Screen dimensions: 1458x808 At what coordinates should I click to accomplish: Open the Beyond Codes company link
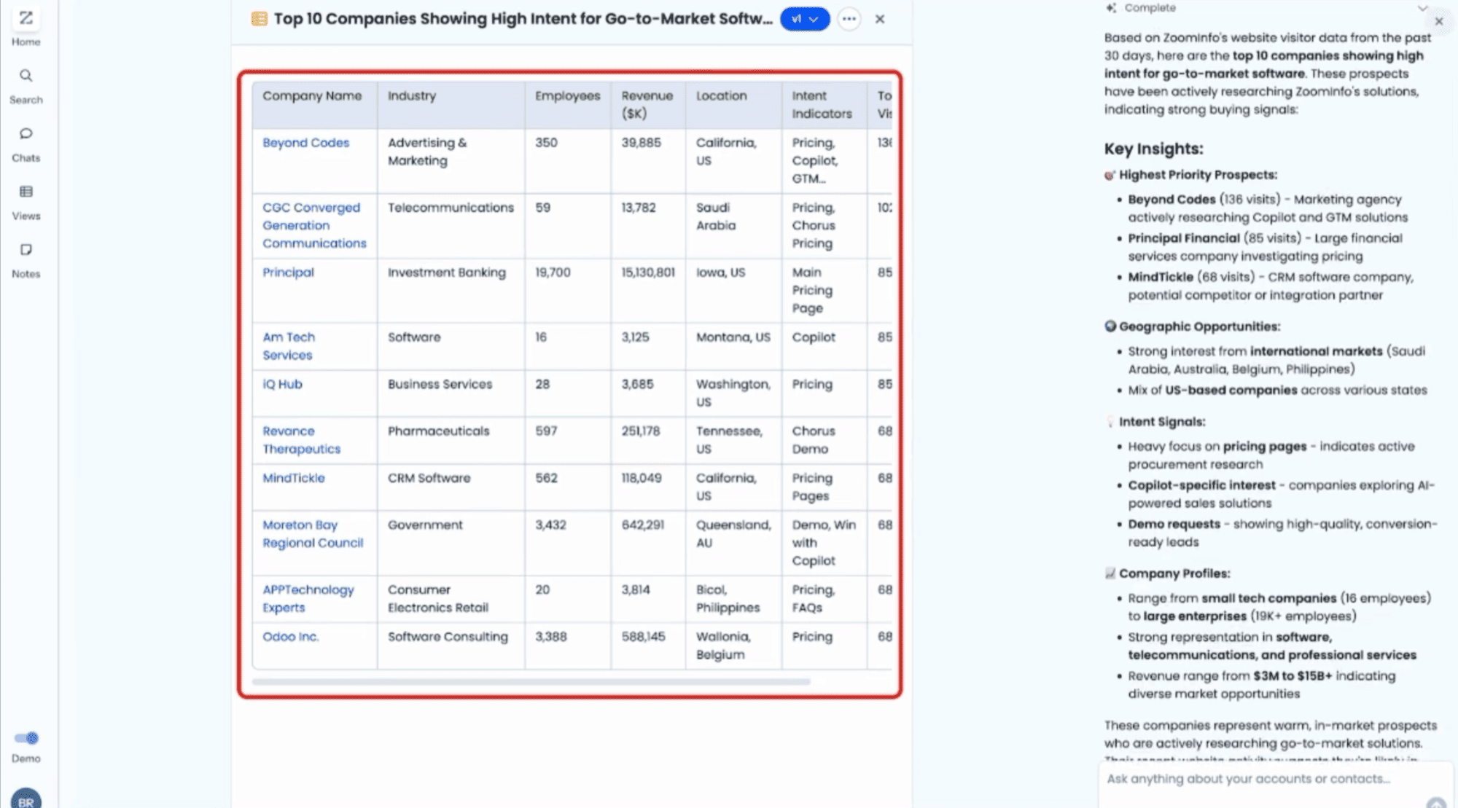[x=306, y=143]
